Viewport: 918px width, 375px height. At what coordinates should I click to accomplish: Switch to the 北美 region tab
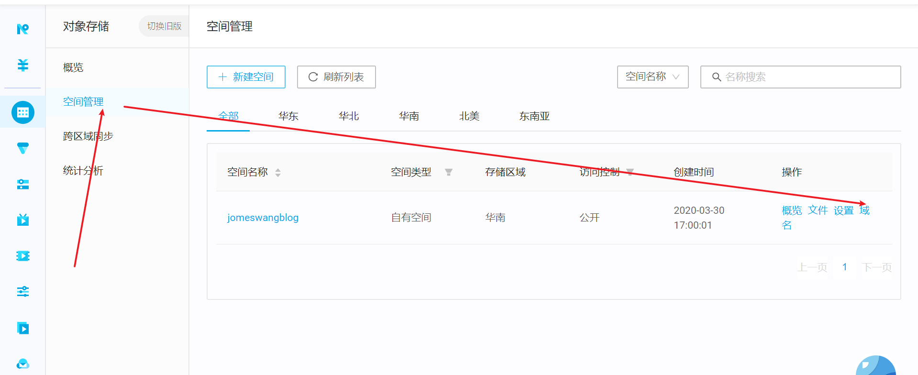tap(469, 116)
